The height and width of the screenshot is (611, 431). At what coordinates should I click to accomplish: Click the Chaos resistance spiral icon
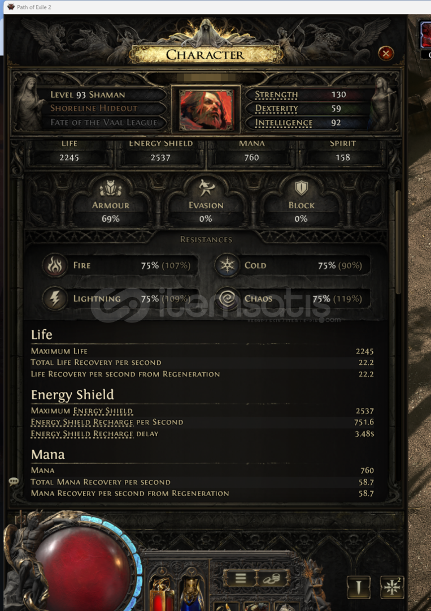[227, 299]
